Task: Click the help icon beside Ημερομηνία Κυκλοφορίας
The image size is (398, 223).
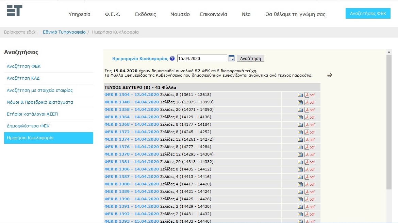Action: 172,58
